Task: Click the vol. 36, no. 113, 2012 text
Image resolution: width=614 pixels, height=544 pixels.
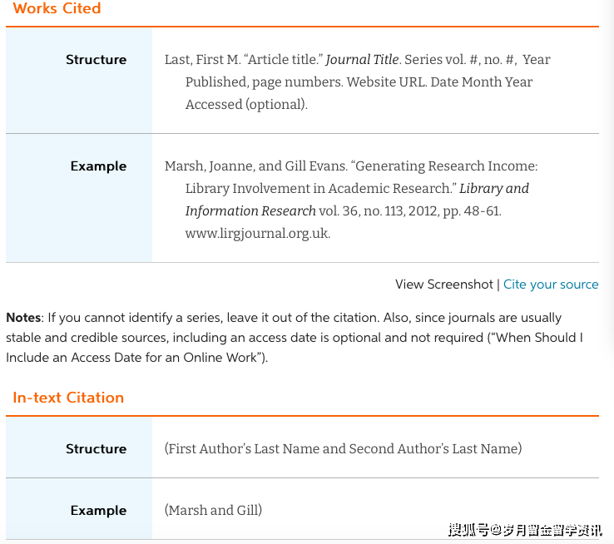Action: [x=379, y=211]
